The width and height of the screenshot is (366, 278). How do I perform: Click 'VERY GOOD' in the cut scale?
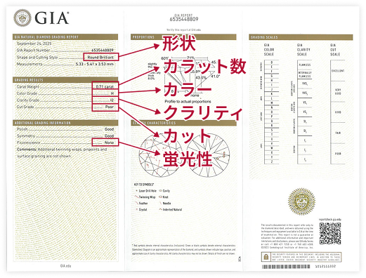pyautogui.click(x=338, y=91)
